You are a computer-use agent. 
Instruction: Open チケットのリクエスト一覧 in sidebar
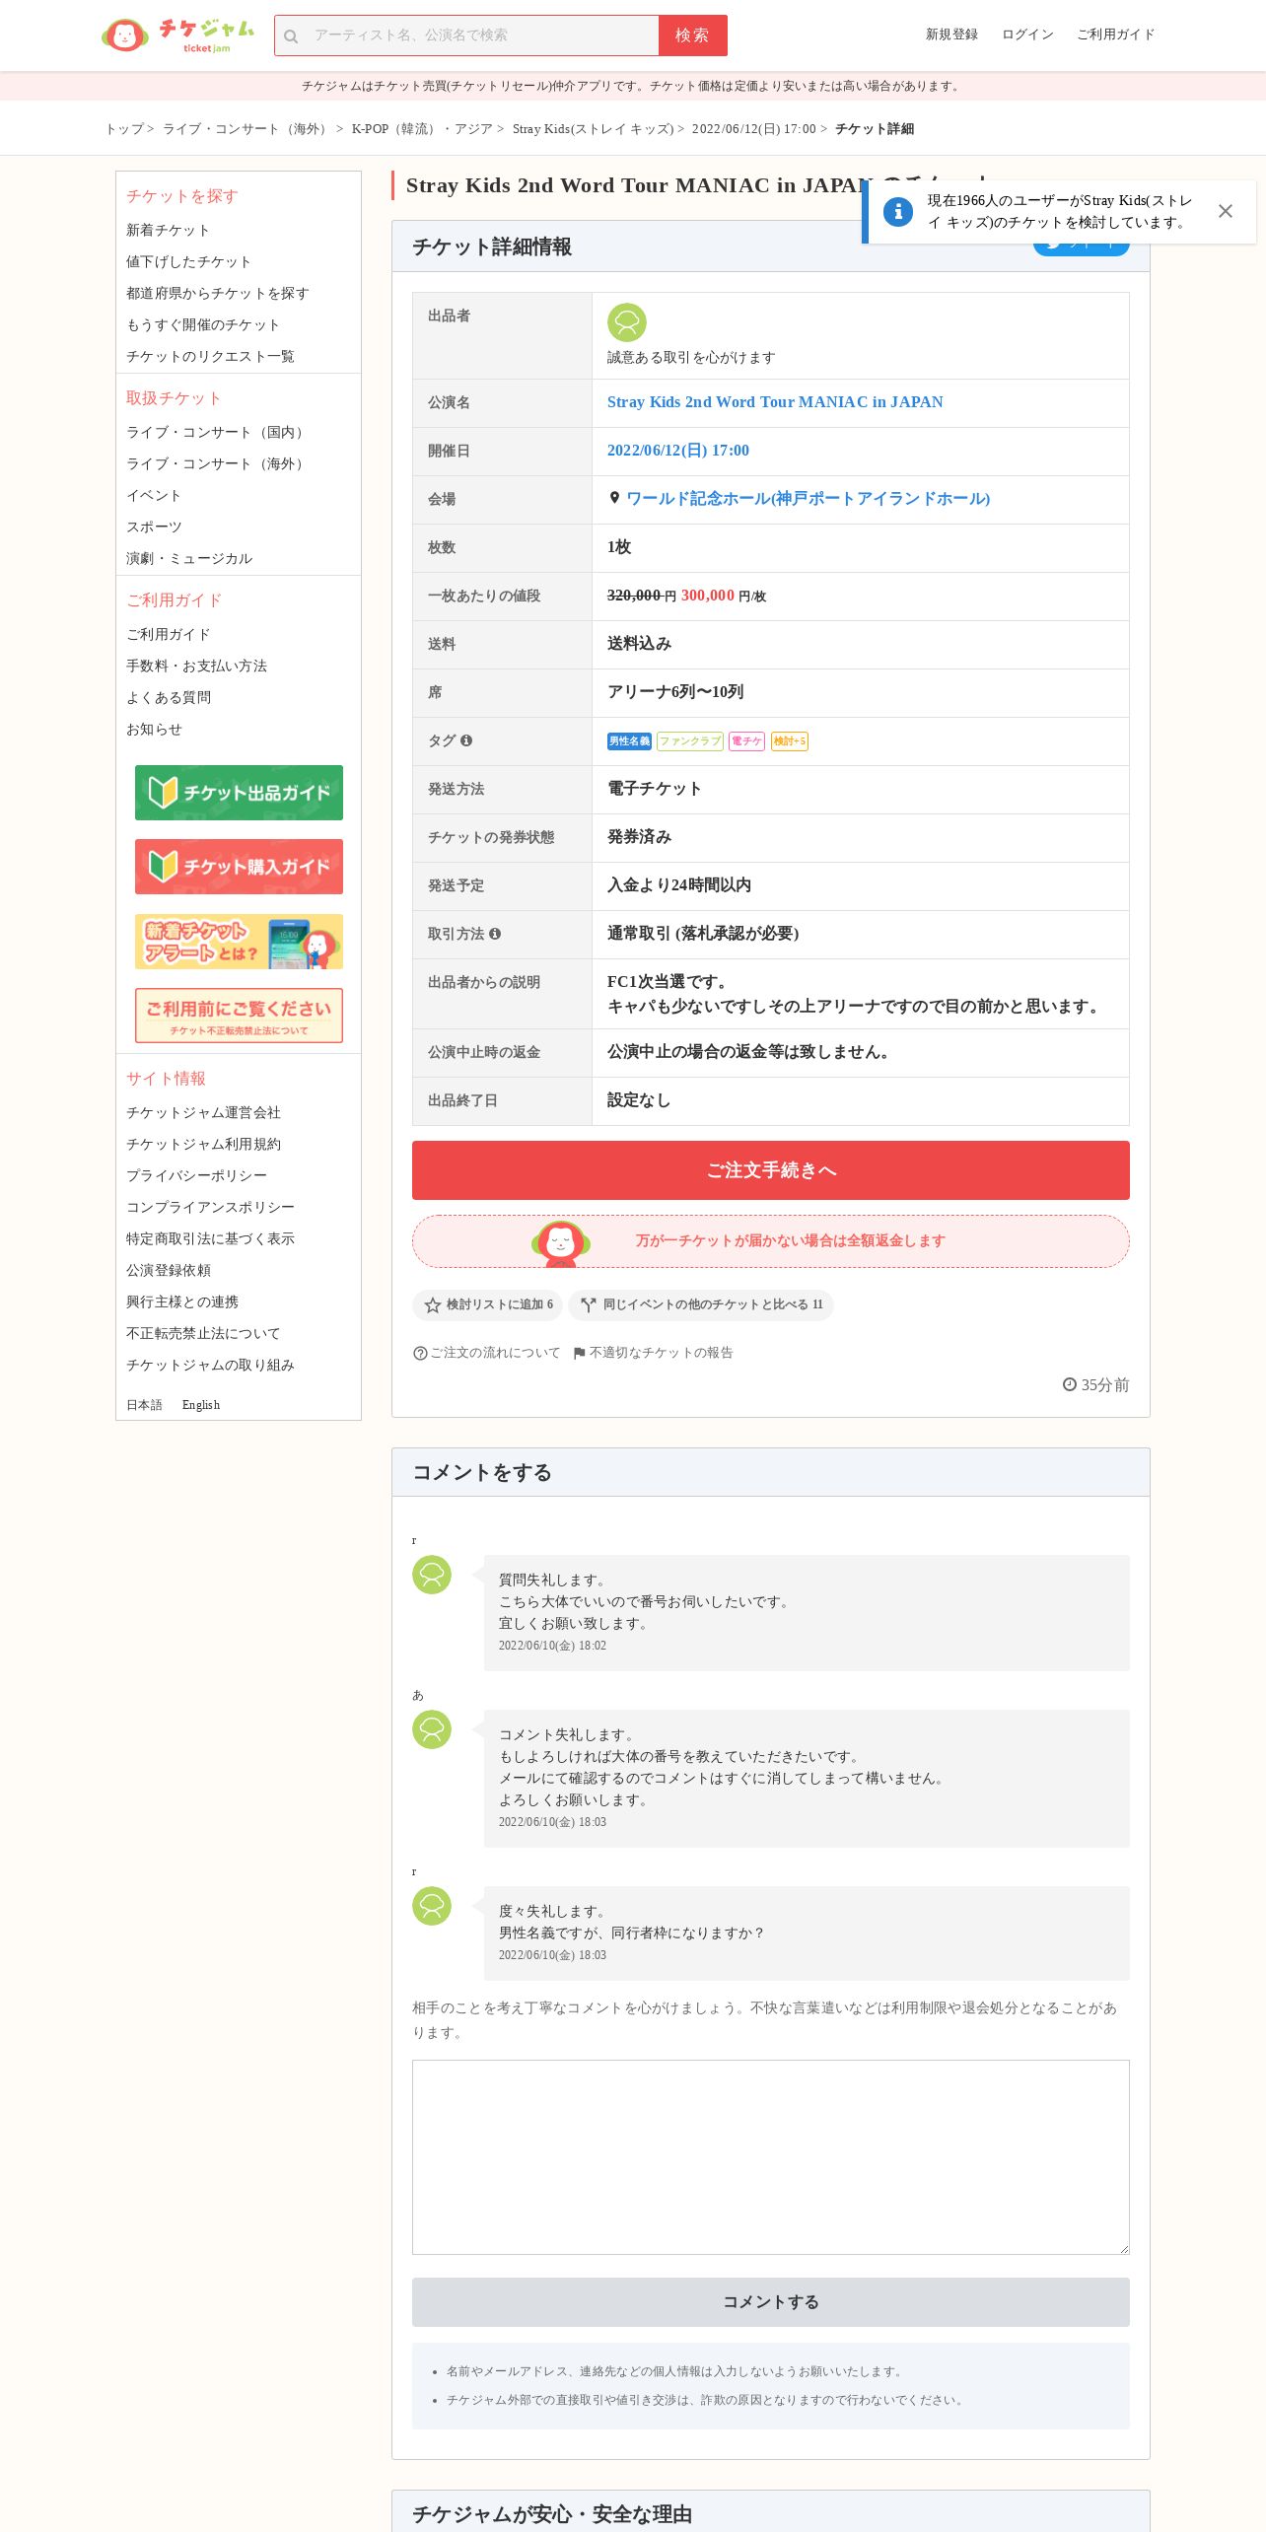click(x=210, y=357)
